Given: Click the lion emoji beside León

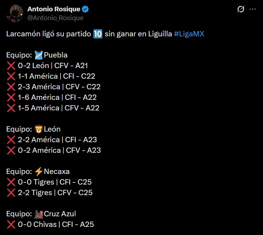Looking at the screenshot, I should pos(39,129).
